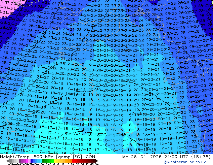The width and height of the screenshot is (213, 165).
Task: Click the Mo 26-01-2026 21:00 UTC timestamp
Action: [x=166, y=157]
